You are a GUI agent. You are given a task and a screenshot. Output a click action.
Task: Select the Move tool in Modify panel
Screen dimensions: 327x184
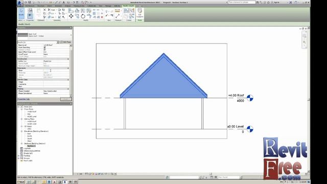71,16
